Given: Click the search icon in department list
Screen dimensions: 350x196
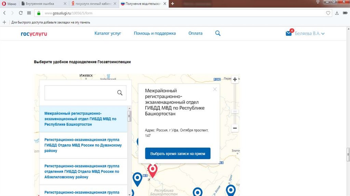Looking at the screenshot, I should click(x=120, y=93).
